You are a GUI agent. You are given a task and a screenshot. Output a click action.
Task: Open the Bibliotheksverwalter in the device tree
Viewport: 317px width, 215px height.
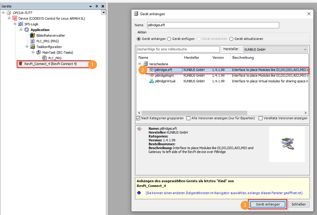32,35
